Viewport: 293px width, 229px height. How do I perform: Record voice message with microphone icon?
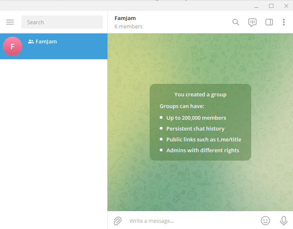[x=284, y=221]
